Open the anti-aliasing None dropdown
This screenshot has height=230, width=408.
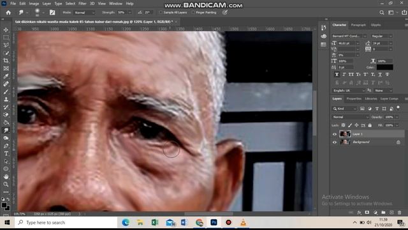coord(383,91)
